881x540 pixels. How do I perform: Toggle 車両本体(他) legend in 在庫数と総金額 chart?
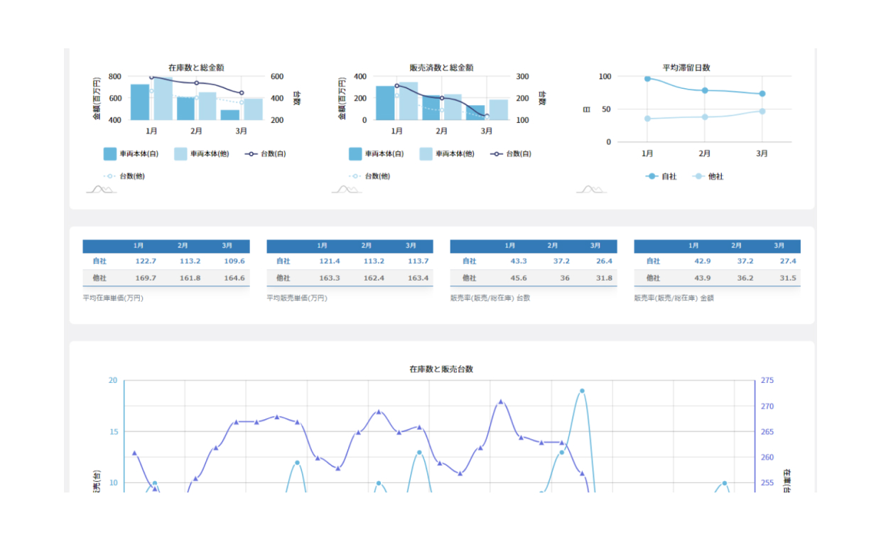(200, 153)
